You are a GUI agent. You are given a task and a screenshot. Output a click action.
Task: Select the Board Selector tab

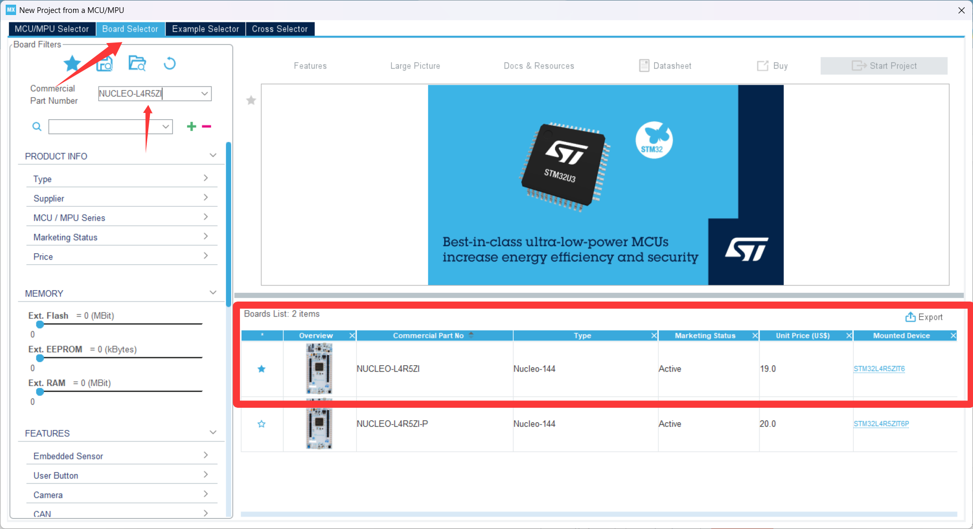pos(130,29)
